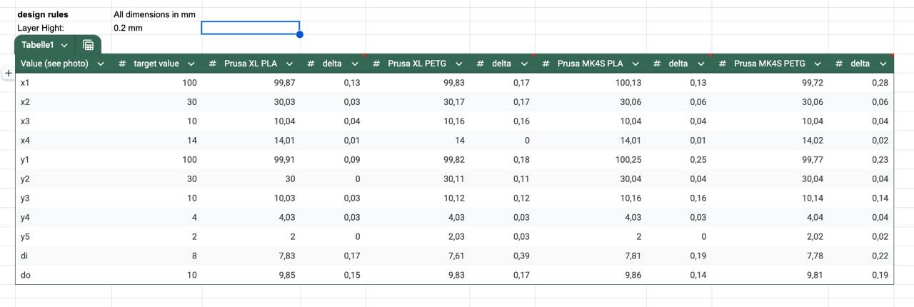Screen dimensions: 914x307
Task: Select the cell showing 7,61
Action: pos(418,256)
